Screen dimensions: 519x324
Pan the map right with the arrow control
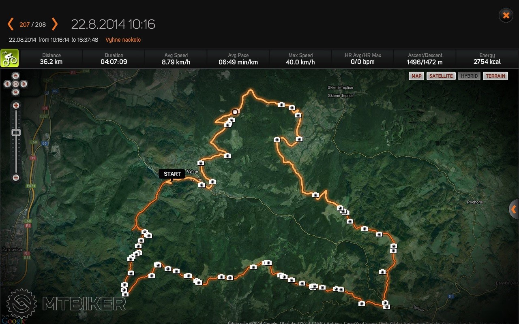tap(24, 84)
